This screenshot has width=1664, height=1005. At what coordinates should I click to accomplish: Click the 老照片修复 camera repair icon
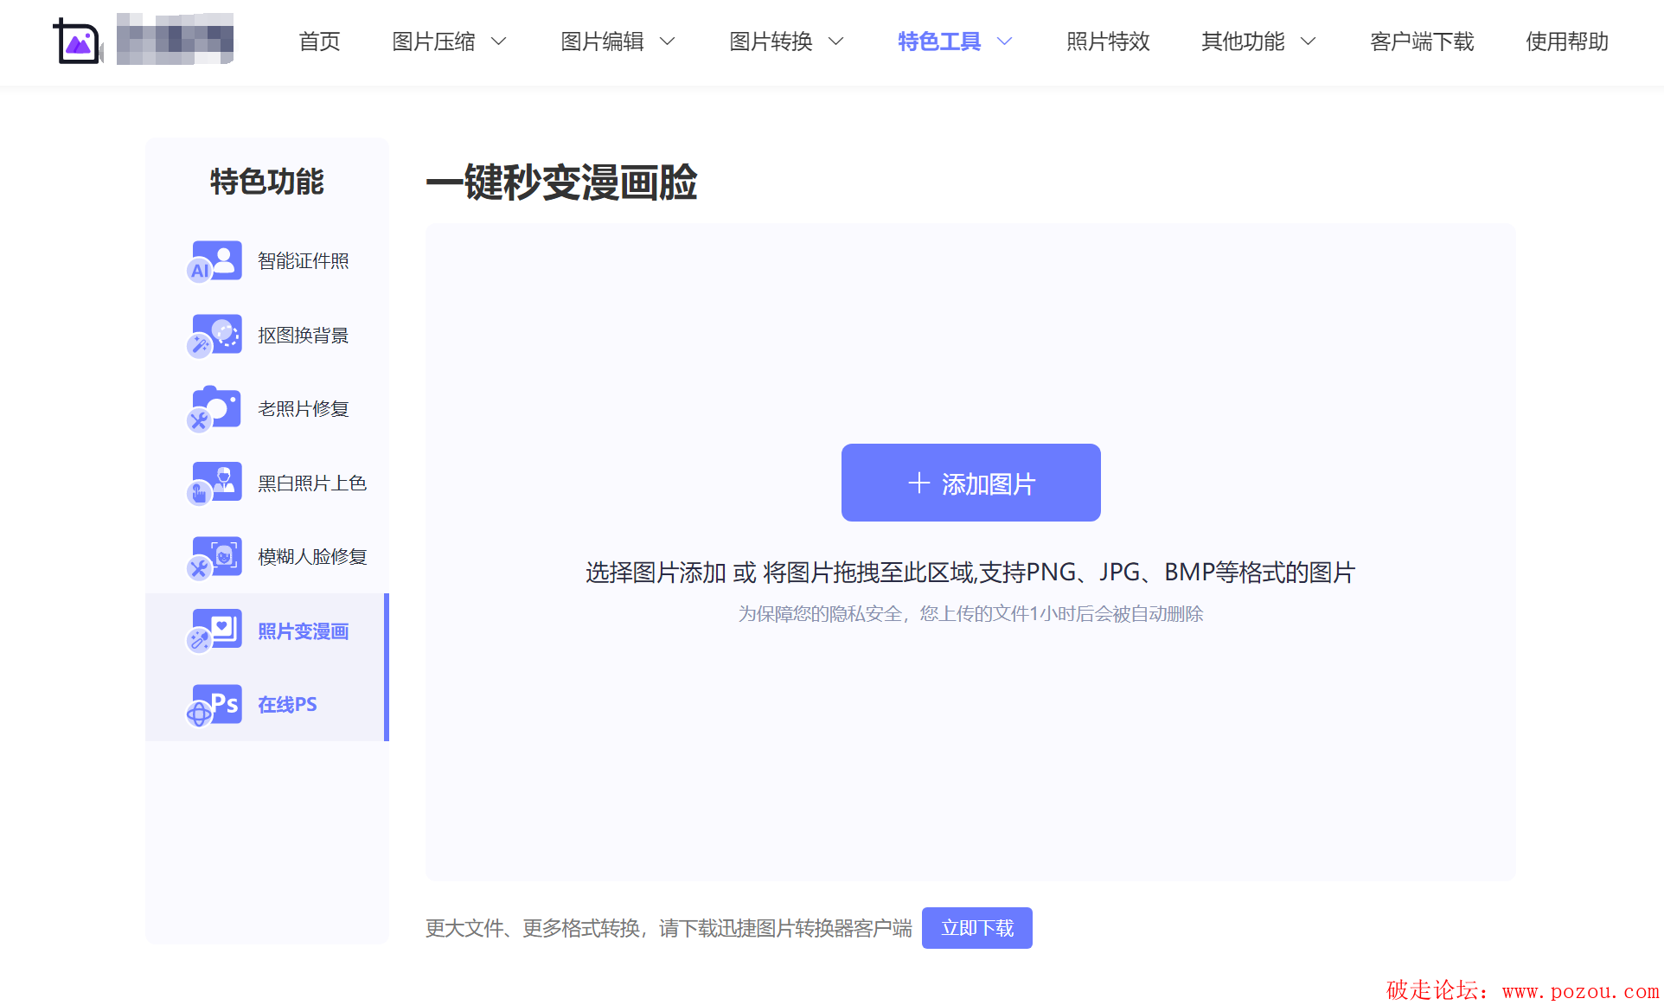(214, 408)
